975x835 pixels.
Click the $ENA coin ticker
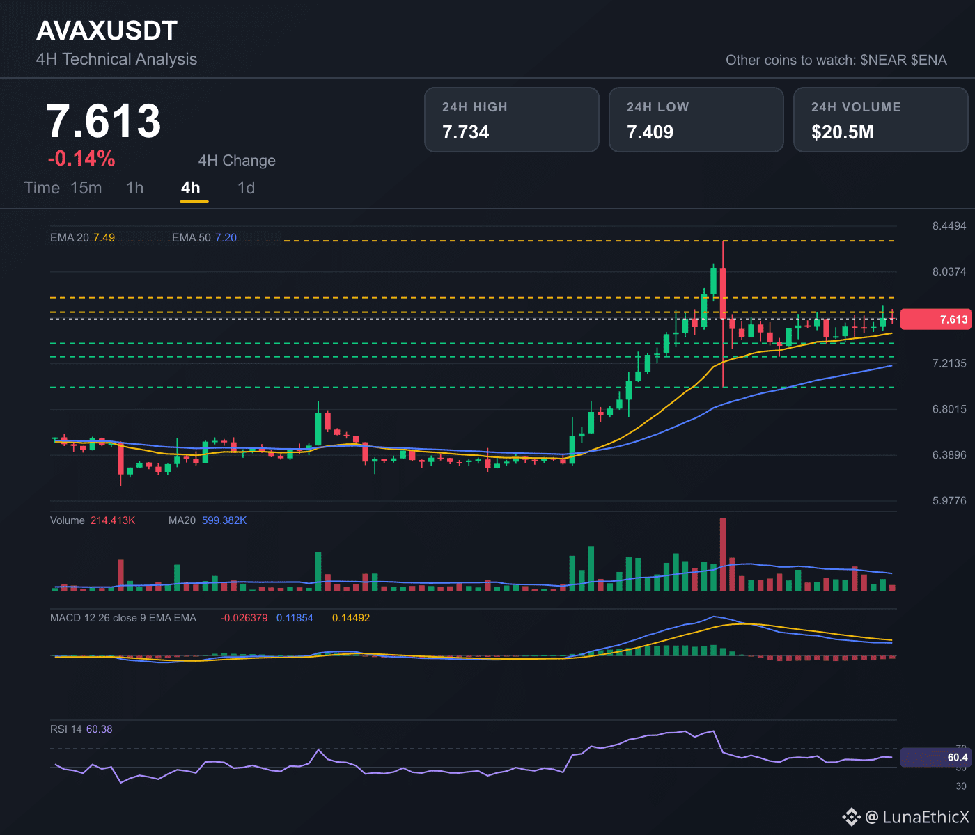point(929,60)
